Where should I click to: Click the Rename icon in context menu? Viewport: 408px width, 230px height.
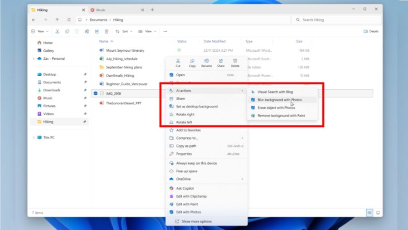(206, 61)
